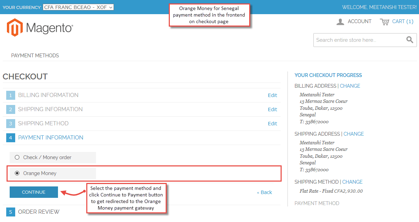Open the currency dropdown

click(x=78, y=7)
